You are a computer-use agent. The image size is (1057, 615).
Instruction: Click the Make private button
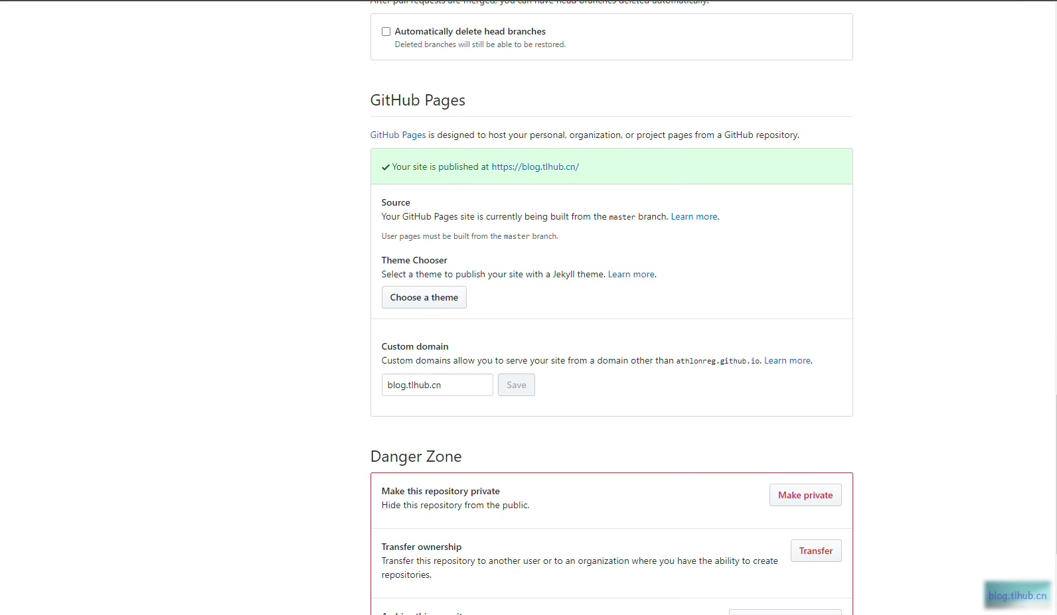coord(805,495)
